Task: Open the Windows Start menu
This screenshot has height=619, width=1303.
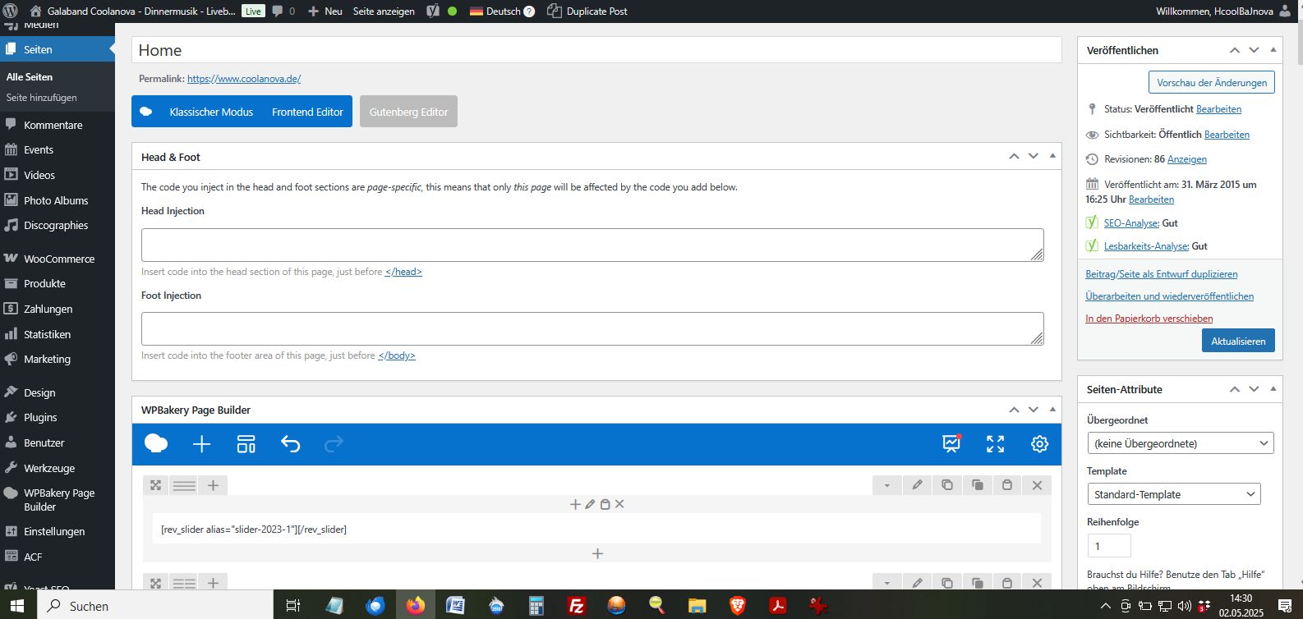Action: pos(16,606)
